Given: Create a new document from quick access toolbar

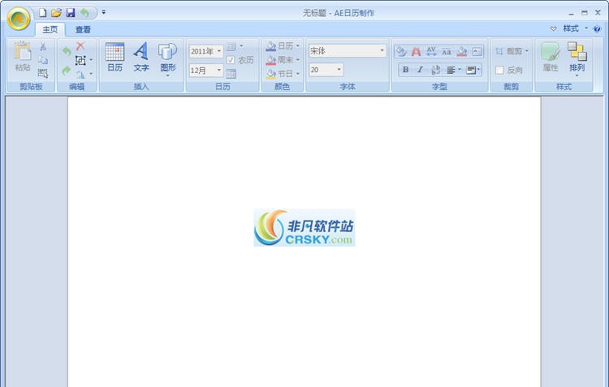Looking at the screenshot, I should coord(43,13).
